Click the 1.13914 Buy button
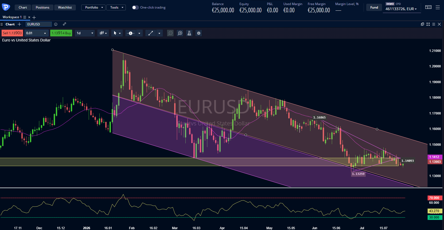 click(61, 33)
